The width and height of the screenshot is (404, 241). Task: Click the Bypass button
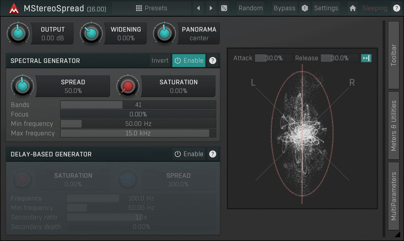click(285, 8)
